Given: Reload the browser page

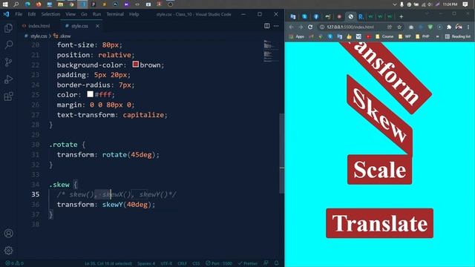Looking at the screenshot, I should coord(310,27).
